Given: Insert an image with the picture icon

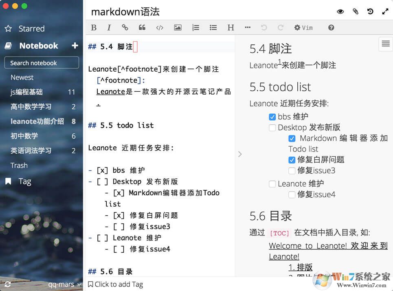Looking at the screenshot, I should (x=178, y=28).
